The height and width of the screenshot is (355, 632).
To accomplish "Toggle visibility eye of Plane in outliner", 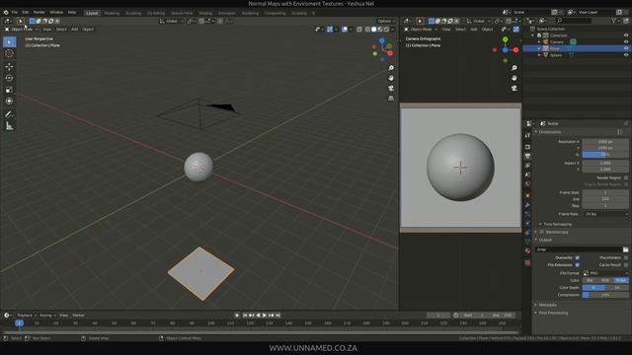I will click(626, 48).
